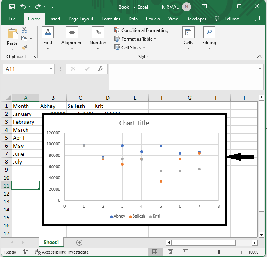Click the Cut scissors icon
This screenshot has width=267, height=257.
(25, 30)
